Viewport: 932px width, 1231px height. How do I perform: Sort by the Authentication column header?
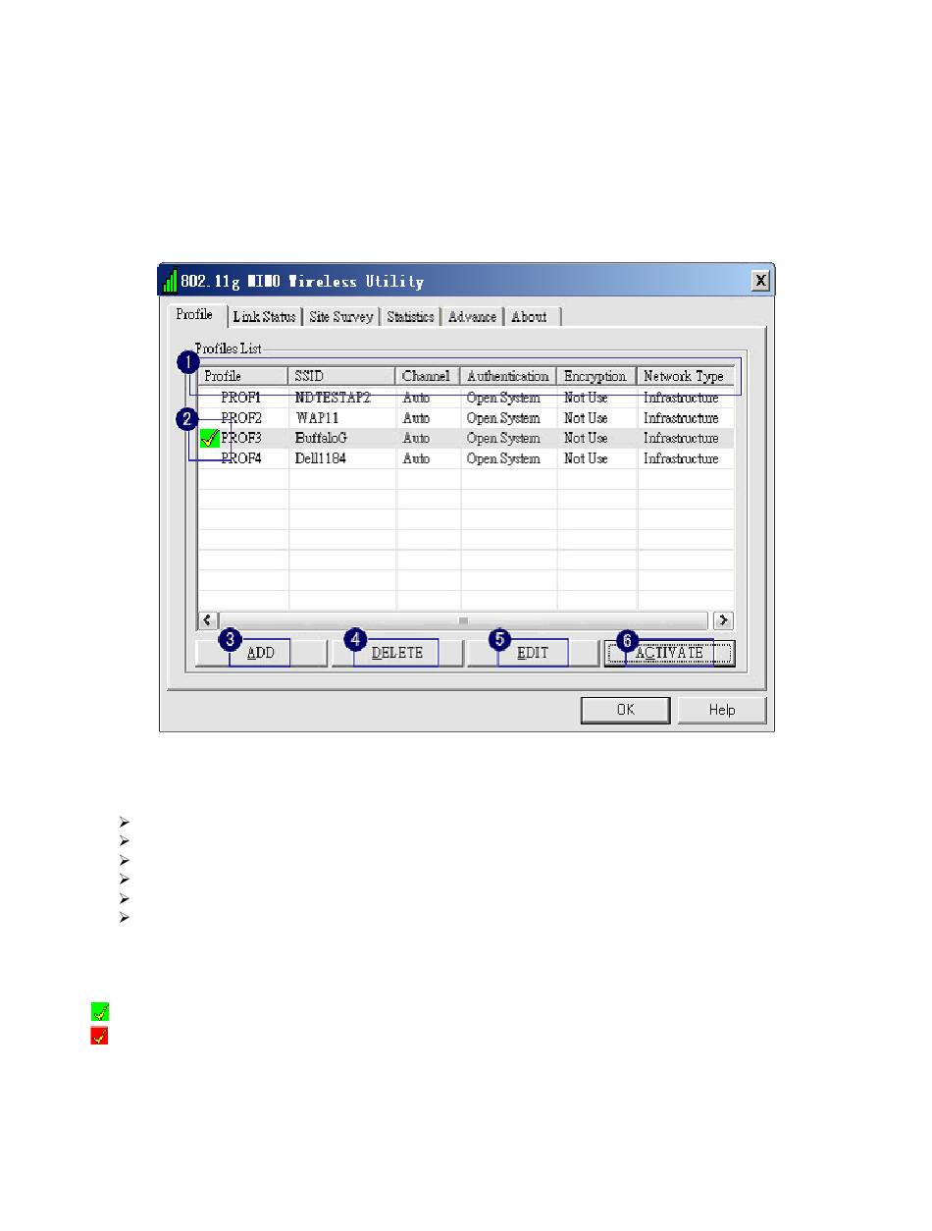click(x=508, y=376)
